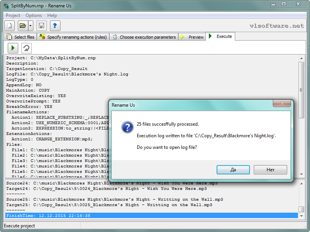Select the highlighted FinishTime log line
Image resolution: width=310 pixels, height=232 pixels.
tap(152, 215)
